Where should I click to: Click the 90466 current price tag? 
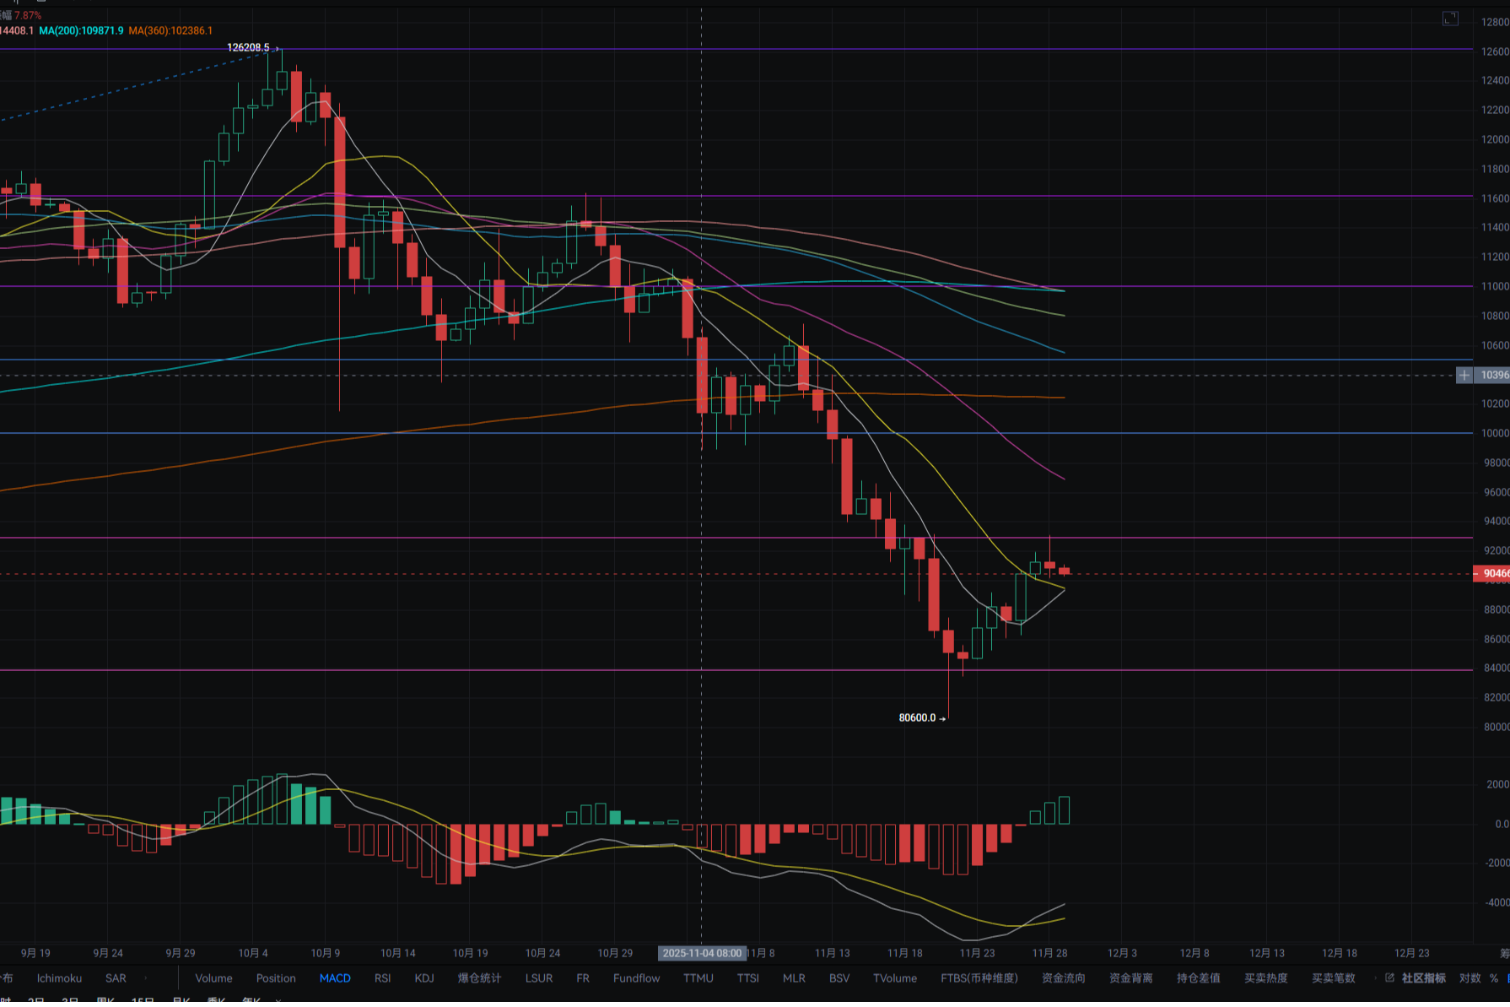click(1493, 574)
